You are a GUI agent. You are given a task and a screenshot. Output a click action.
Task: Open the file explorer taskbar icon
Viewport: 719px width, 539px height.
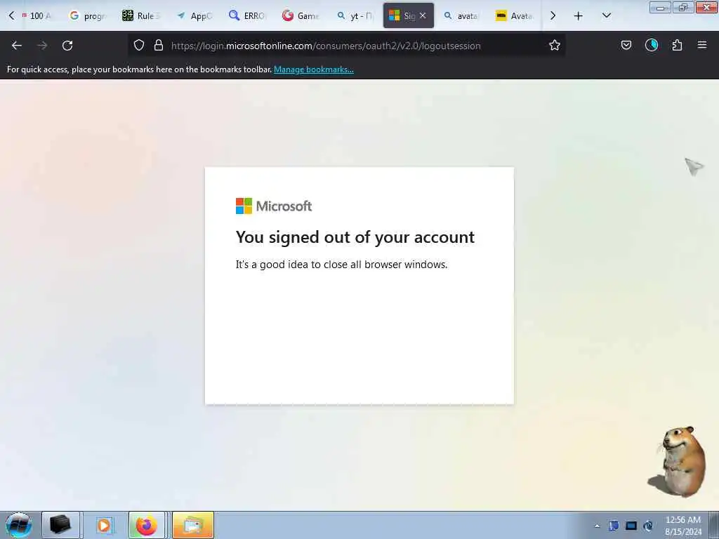(x=193, y=525)
